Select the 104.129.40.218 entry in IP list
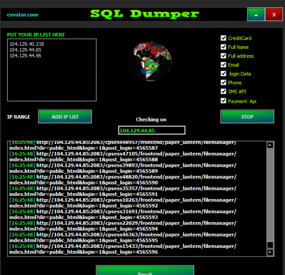This screenshot has width=285, height=275. tap(27, 44)
